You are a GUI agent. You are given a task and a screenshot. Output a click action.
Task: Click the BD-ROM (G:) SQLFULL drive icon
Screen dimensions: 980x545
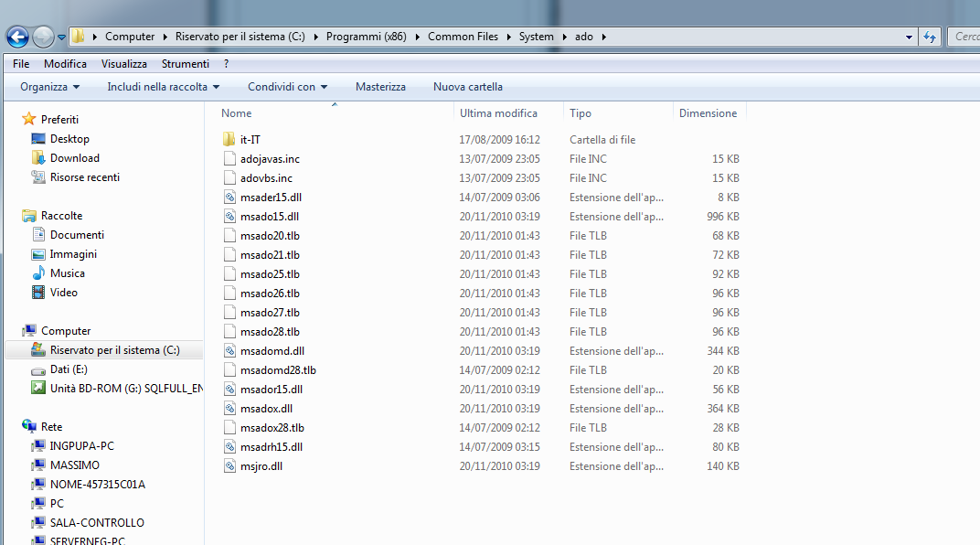click(x=38, y=388)
